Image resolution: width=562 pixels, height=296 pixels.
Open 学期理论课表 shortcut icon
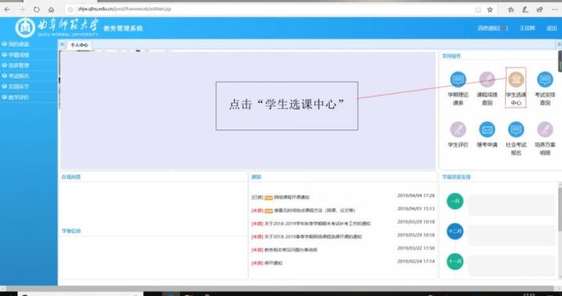[457, 79]
